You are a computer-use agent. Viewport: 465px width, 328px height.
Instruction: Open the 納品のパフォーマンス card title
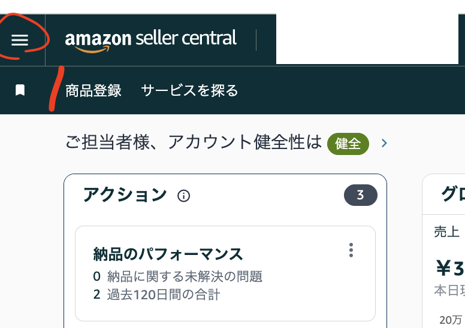click(168, 254)
